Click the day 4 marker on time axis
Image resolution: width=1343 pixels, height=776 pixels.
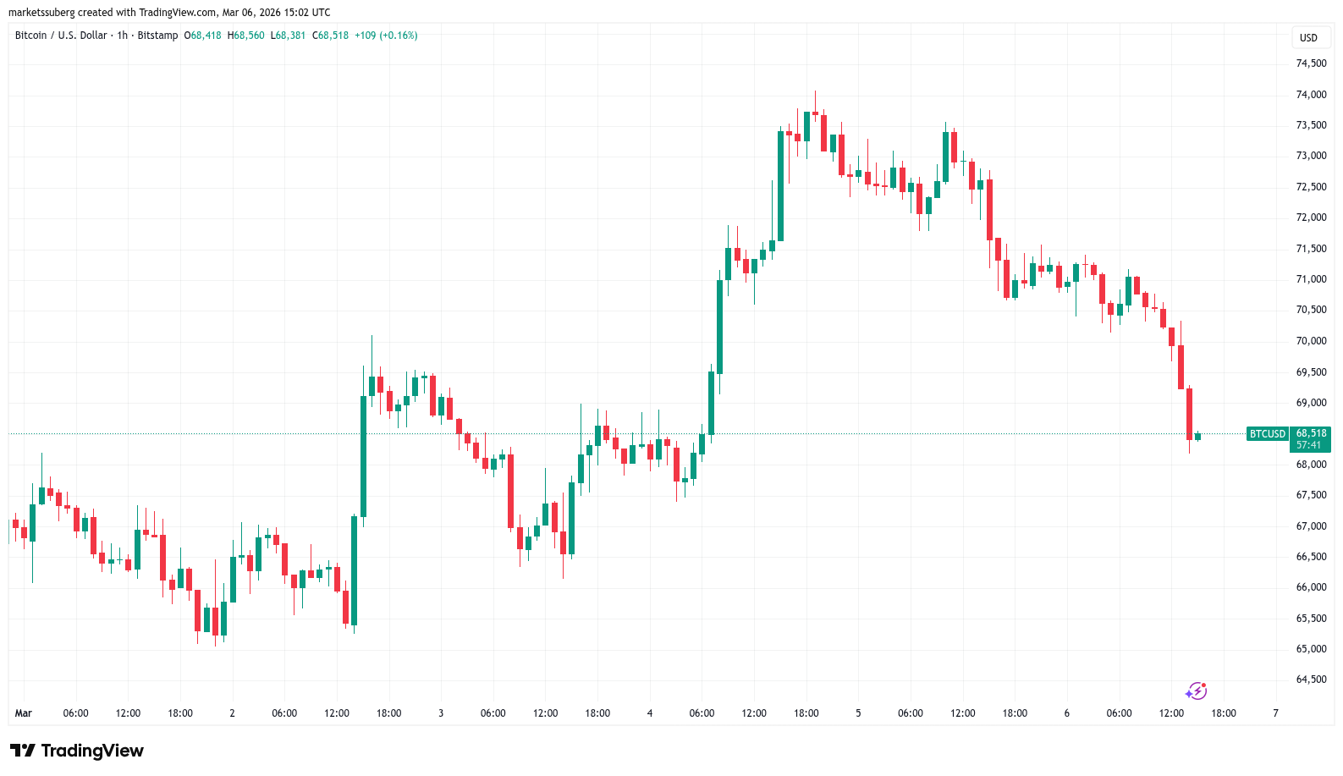pos(649,713)
